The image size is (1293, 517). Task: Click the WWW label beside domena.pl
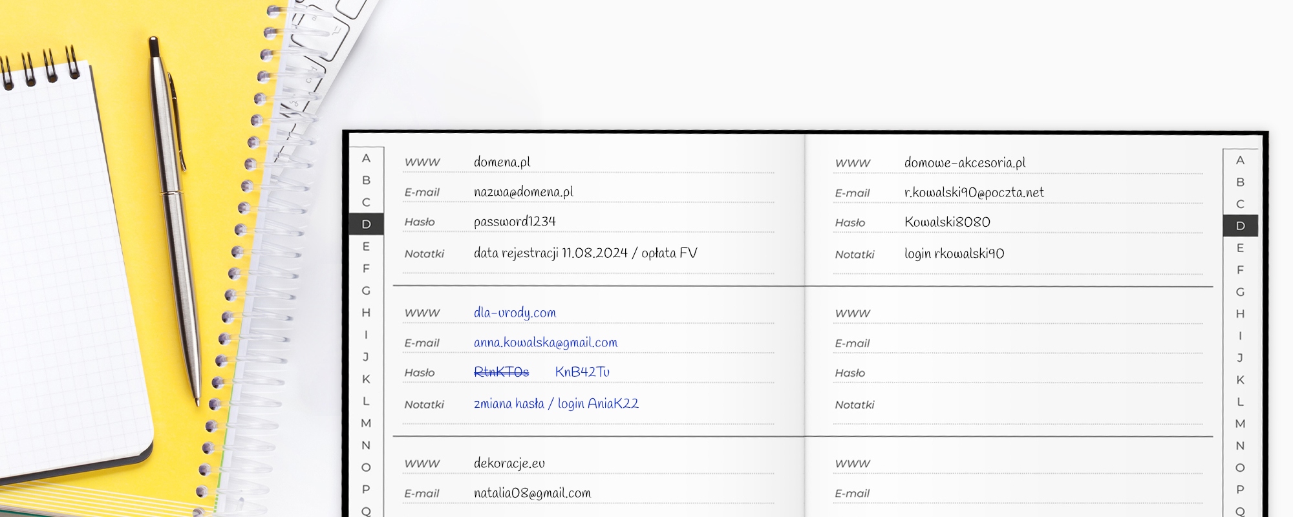pos(422,163)
